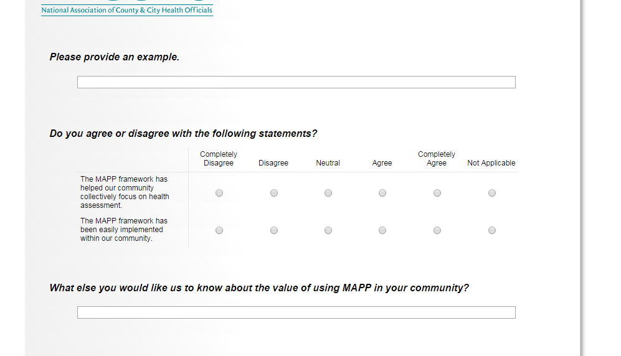Click the 'Do you agree or disagree' question heading
This screenshot has height=356, width=621.
(x=183, y=134)
